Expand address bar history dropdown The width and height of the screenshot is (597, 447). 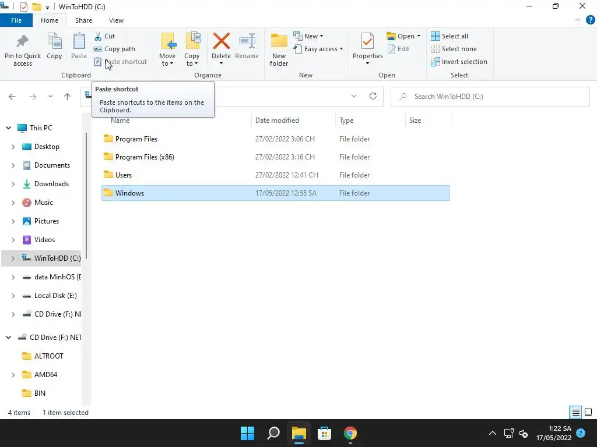click(x=354, y=96)
